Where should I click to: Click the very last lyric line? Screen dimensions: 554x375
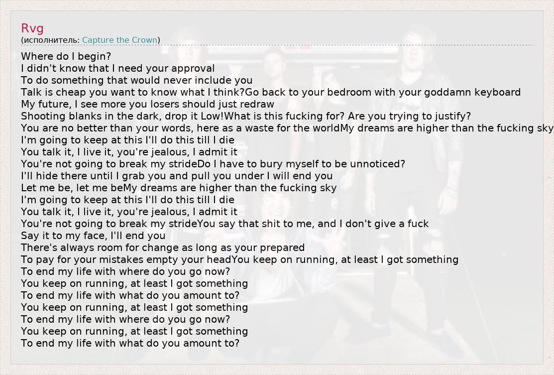(x=130, y=343)
